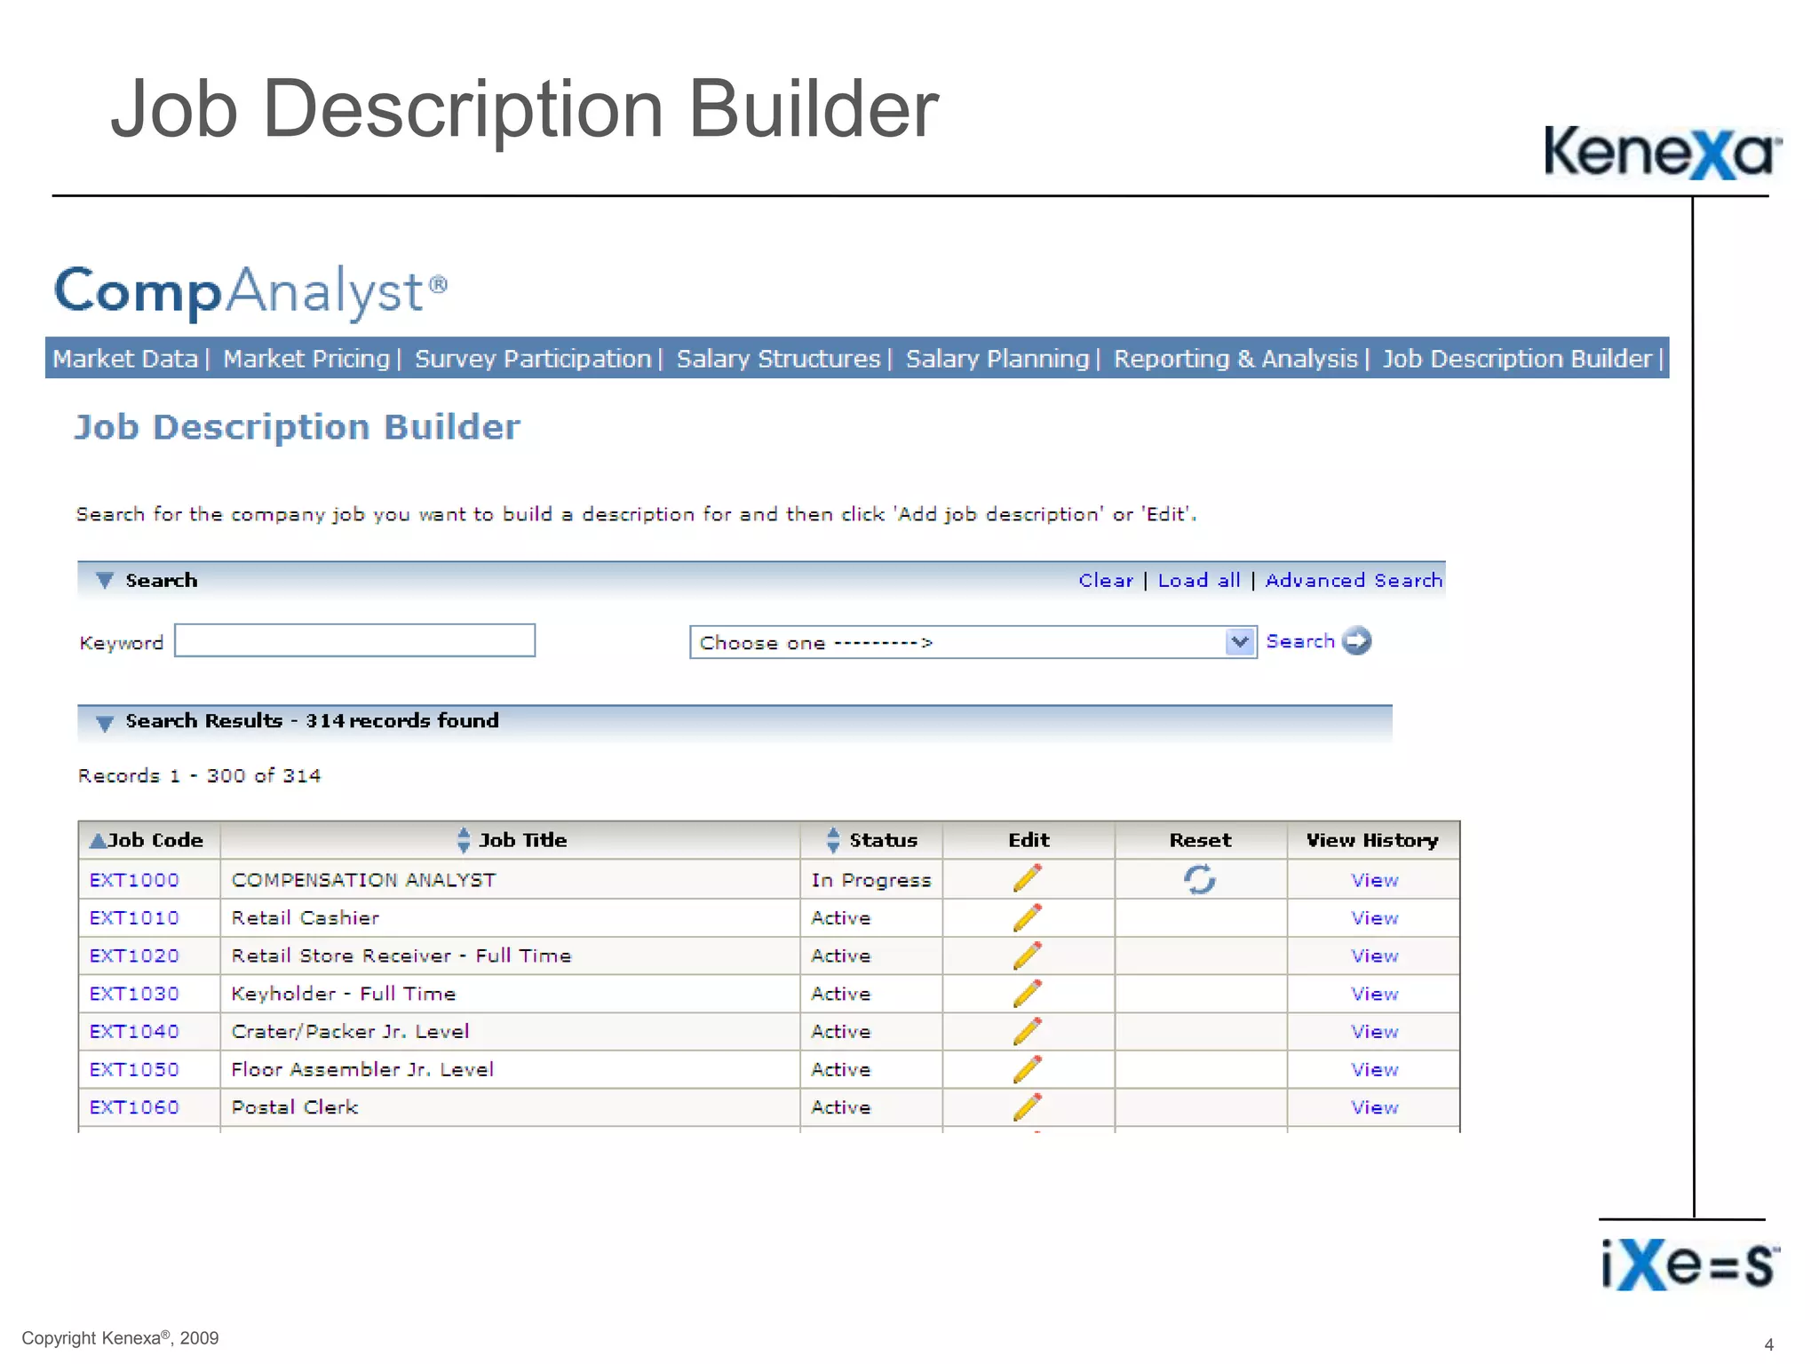The image size is (1819, 1364).
Task: Open job code EXT1000
Action: tap(134, 880)
